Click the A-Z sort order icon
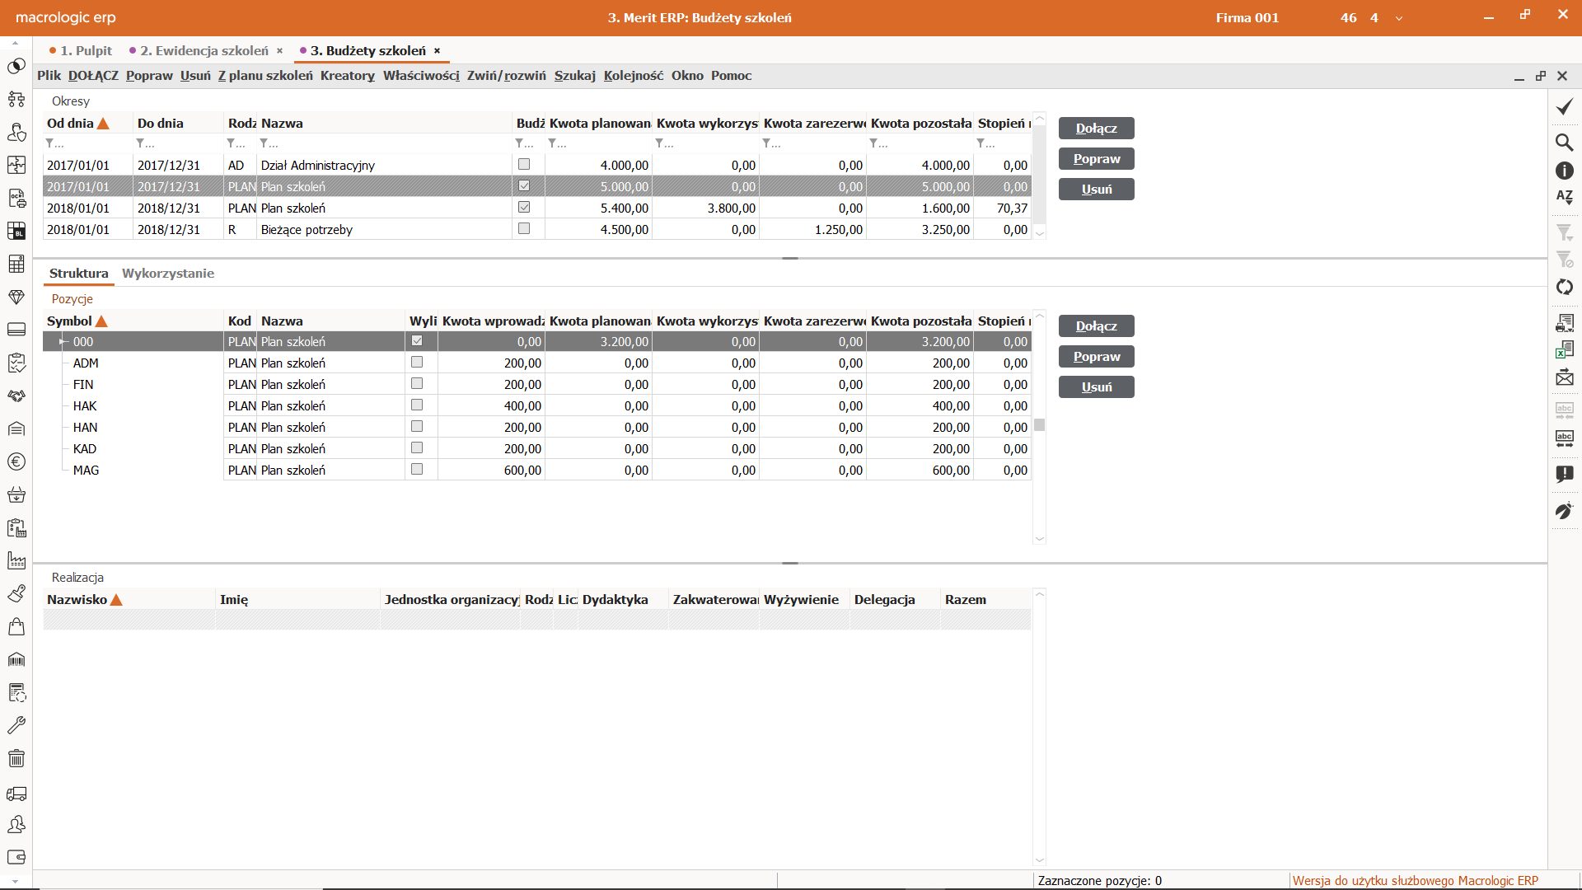This screenshot has width=1582, height=890. pos(1564,197)
